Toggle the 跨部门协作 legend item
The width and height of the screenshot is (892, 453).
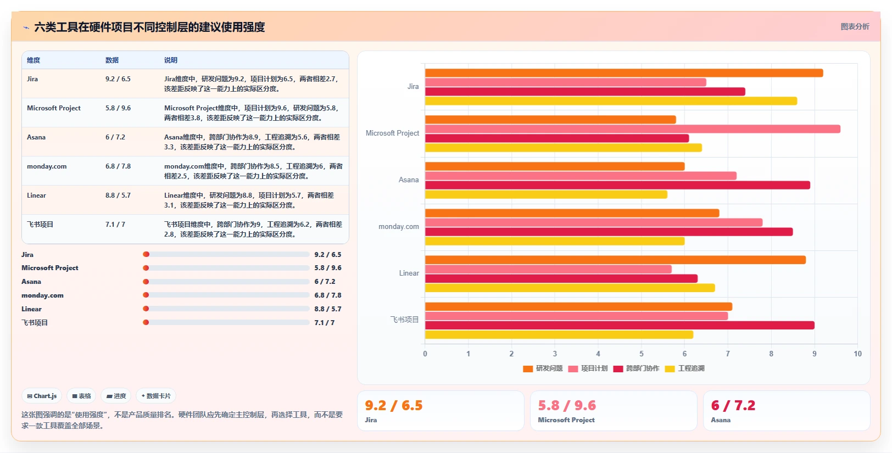636,368
